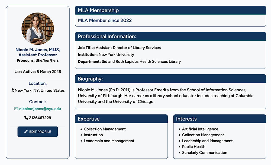This screenshot has height=165, width=271.
Task: Click MLA Member since 2022 text
Action: (105, 21)
